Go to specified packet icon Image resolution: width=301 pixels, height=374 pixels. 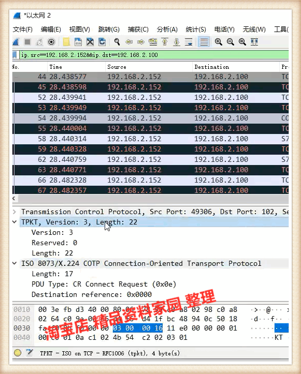[x=153, y=42]
